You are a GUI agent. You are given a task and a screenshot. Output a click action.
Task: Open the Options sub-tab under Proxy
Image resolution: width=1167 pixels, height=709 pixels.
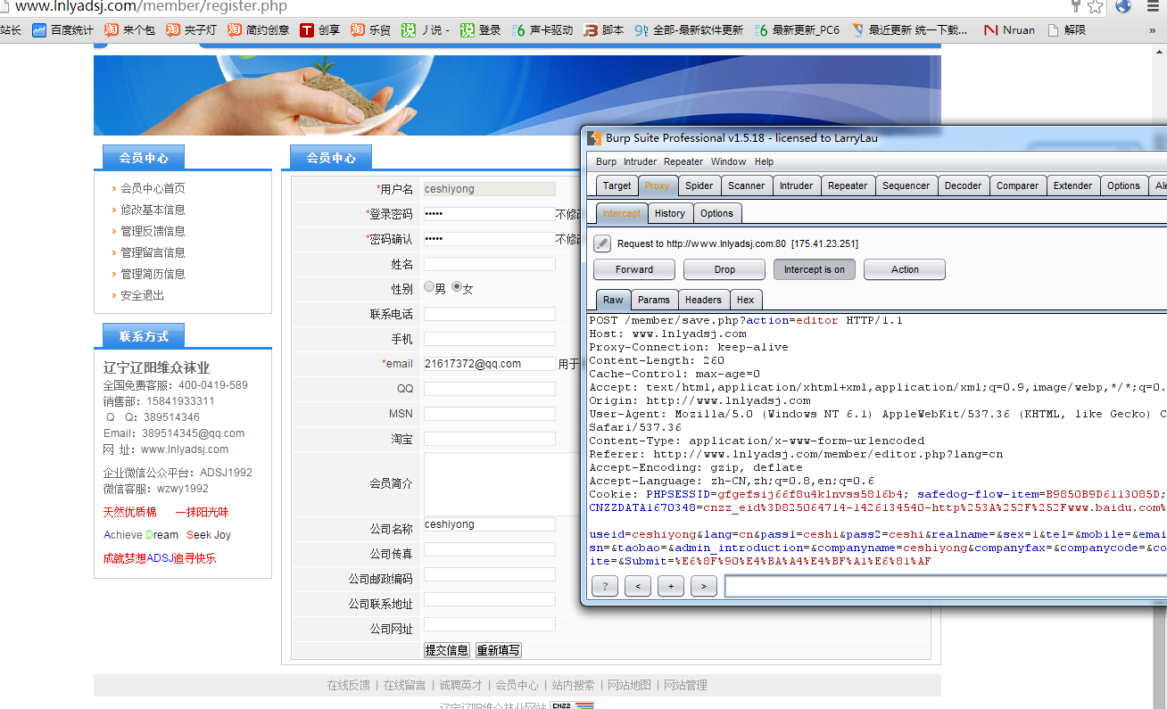click(716, 213)
